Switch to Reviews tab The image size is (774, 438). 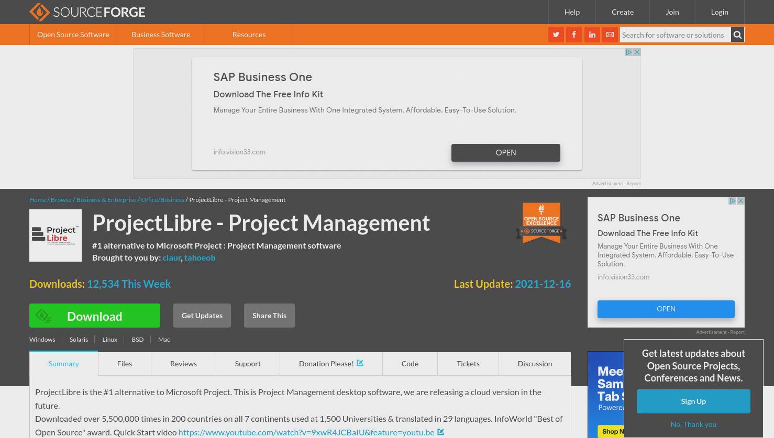pos(183,364)
